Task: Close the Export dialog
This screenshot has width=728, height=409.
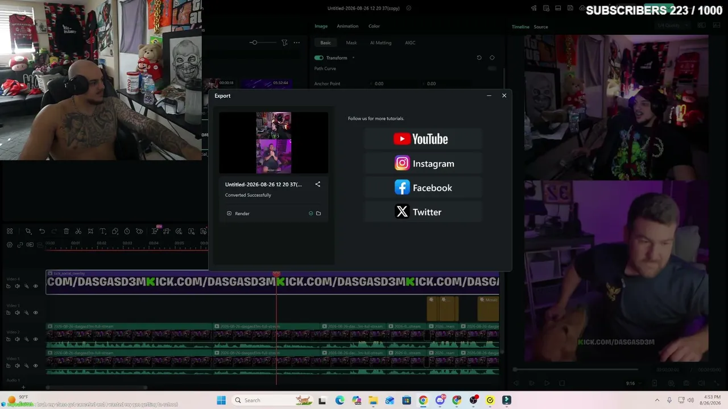Action: tap(504, 95)
